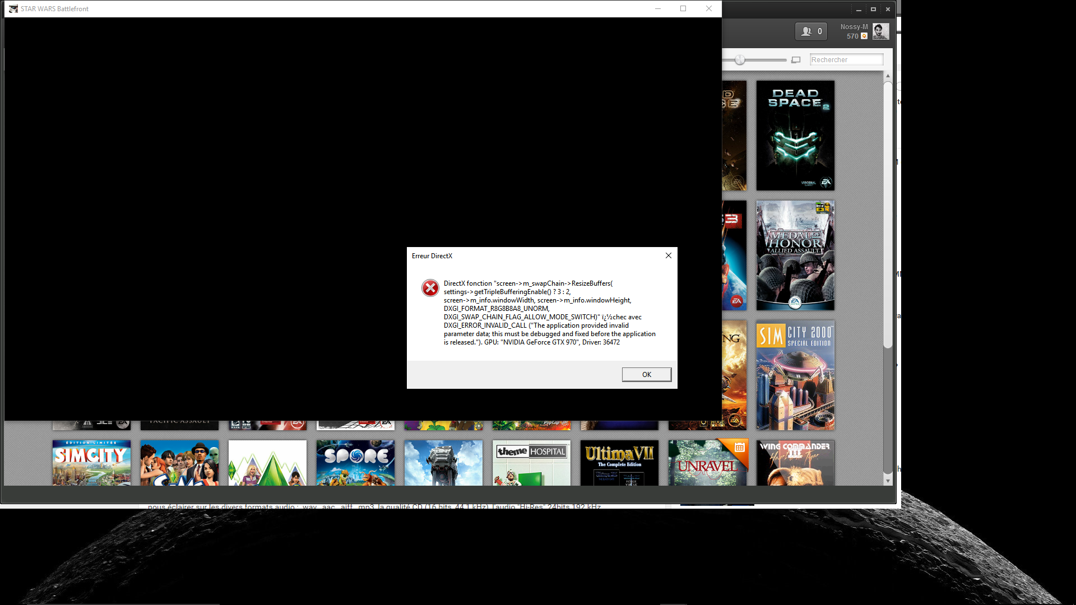The image size is (1076, 605).
Task: Open SimCity 2000 Special Edition cover
Action: pyautogui.click(x=795, y=375)
